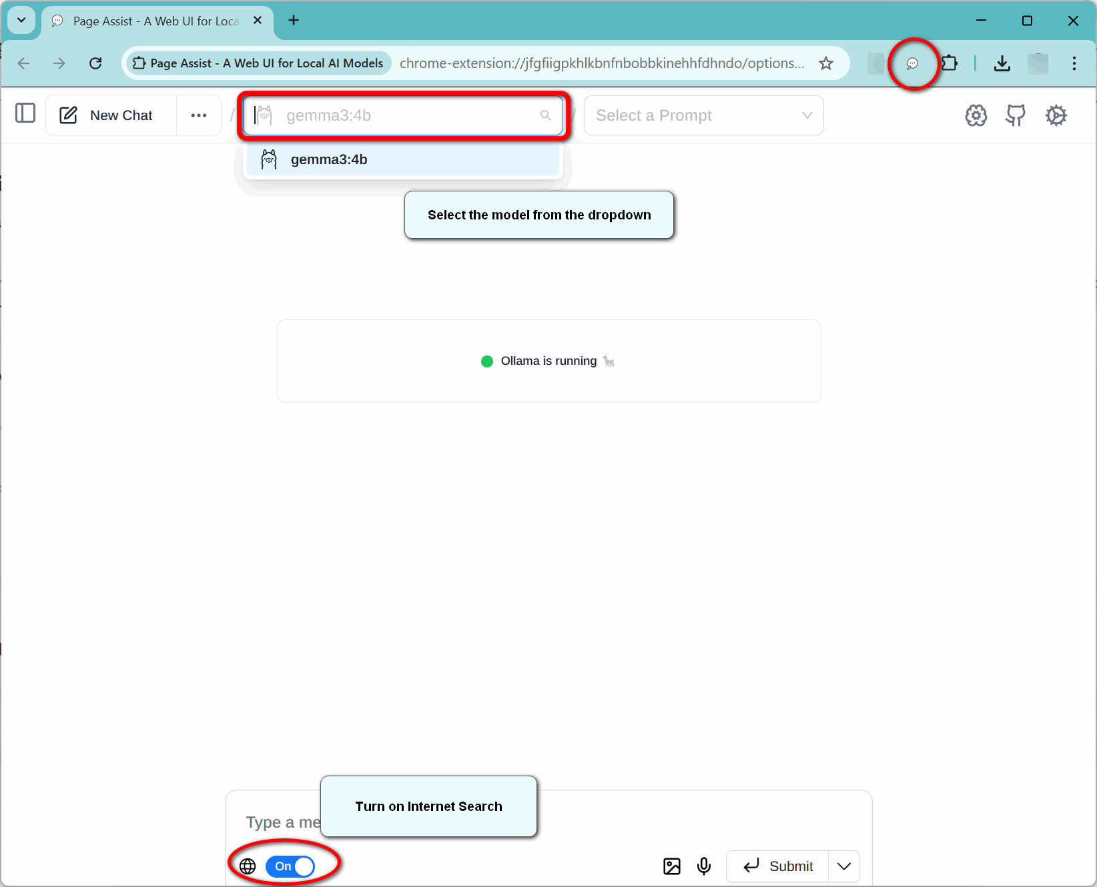The image size is (1097, 887).
Task: Start a New Chat
Action: tap(111, 115)
